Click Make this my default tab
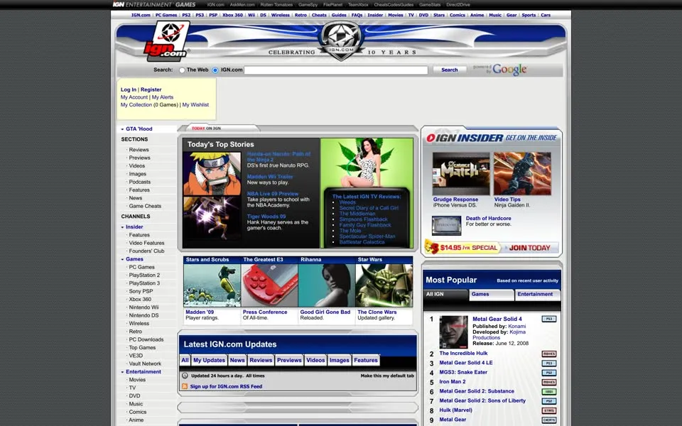 tap(387, 376)
